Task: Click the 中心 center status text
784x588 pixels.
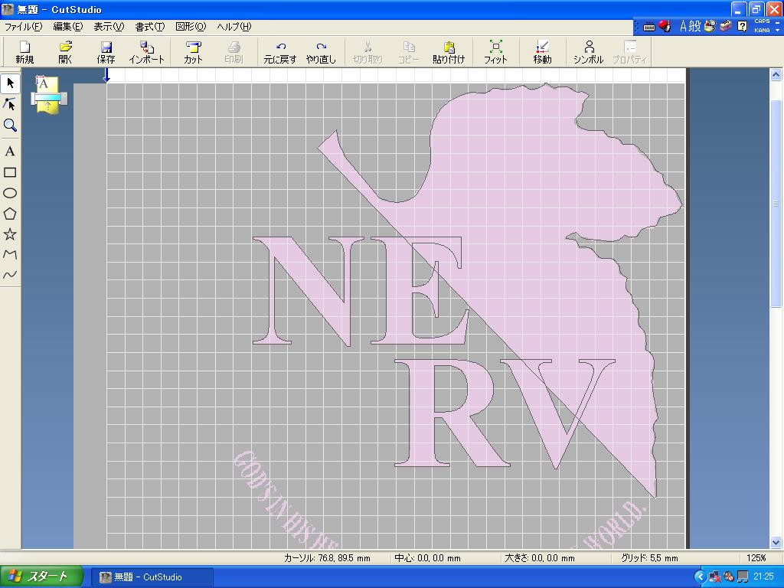Action: 427,558
